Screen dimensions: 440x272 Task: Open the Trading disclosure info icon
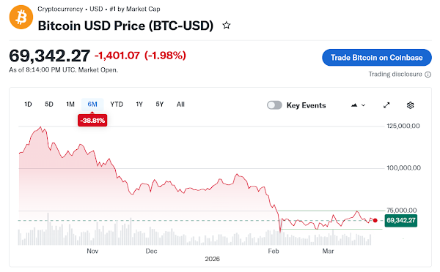(x=428, y=75)
